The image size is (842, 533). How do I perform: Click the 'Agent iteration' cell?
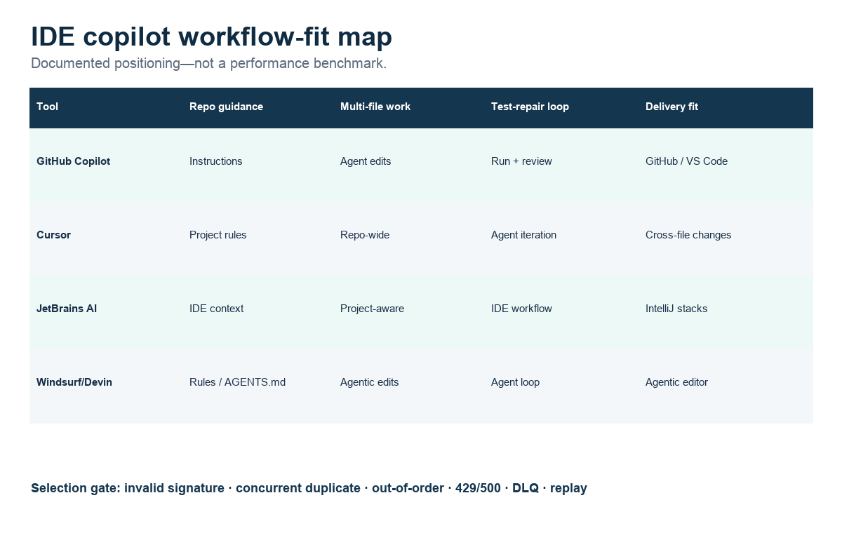pos(523,235)
